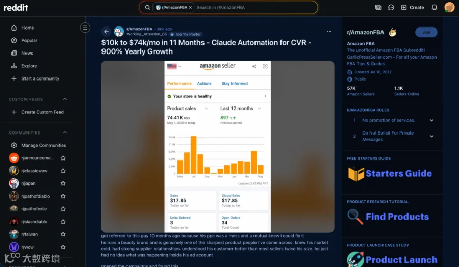Click the Create post button
This screenshot has height=267, width=459.
(x=413, y=7)
